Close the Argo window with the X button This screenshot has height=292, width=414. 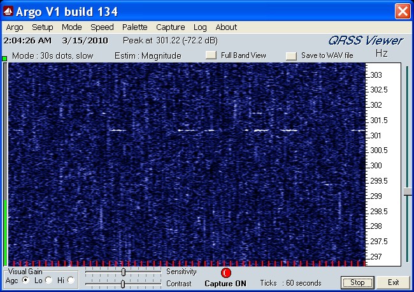403,11
